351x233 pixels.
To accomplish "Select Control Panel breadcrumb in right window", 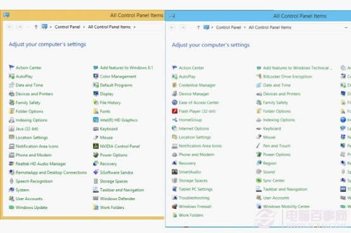I will (228, 27).
